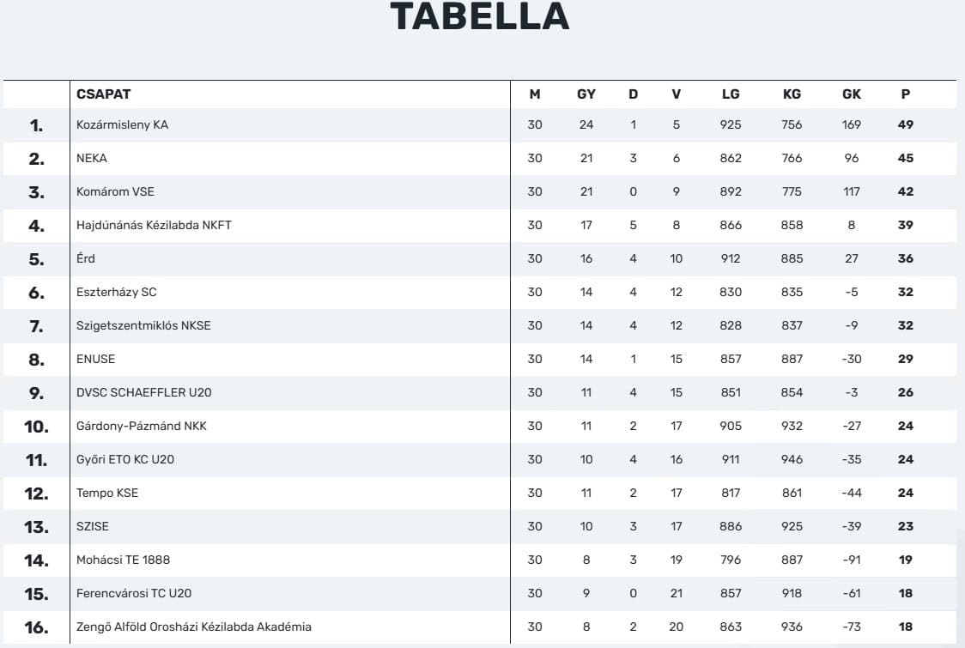Click the CSAPAT column header
This screenshot has height=648, width=965.
[x=103, y=94]
